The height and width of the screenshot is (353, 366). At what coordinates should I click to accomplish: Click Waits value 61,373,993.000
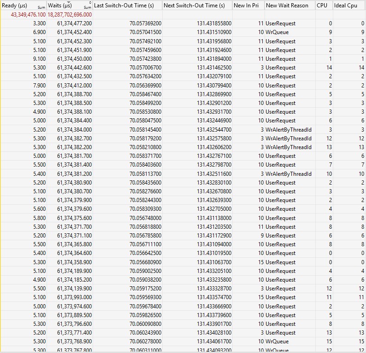point(75,297)
